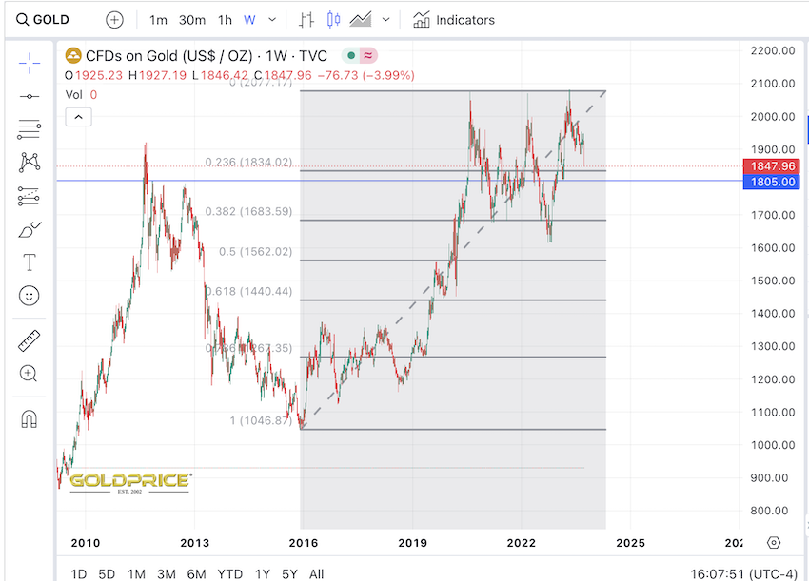This screenshot has height=581, width=809.
Task: Toggle the magnet snap mode
Action: coord(30,419)
